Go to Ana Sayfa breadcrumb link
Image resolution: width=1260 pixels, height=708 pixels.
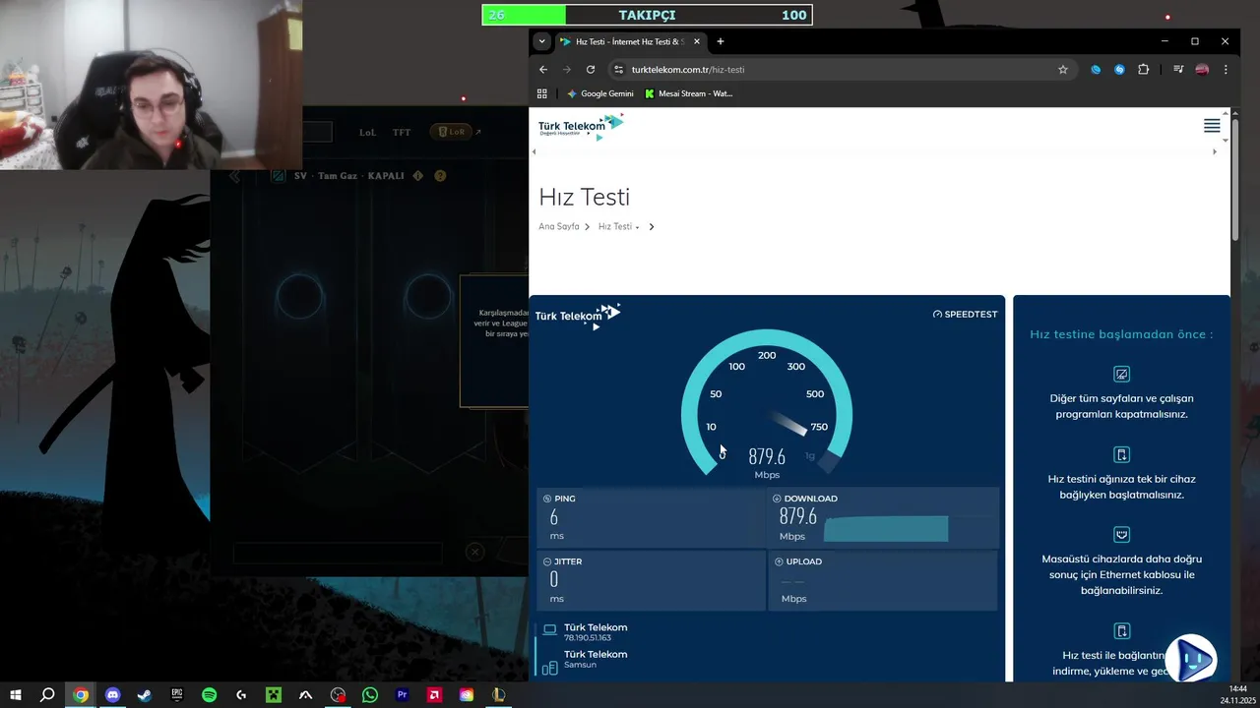click(559, 227)
